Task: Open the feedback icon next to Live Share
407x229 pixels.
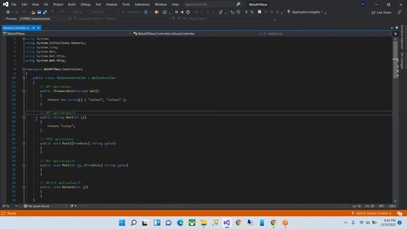Action: pyautogui.click(x=399, y=12)
